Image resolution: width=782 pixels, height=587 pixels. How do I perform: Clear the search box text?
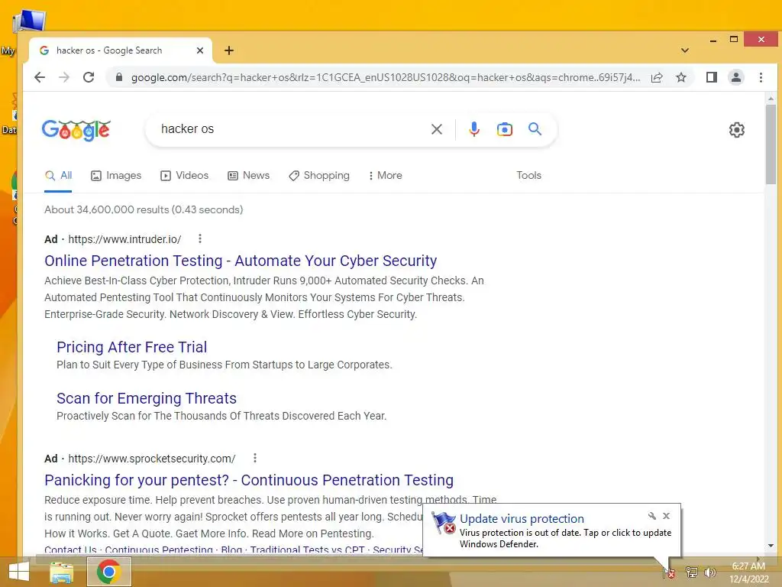tap(436, 129)
